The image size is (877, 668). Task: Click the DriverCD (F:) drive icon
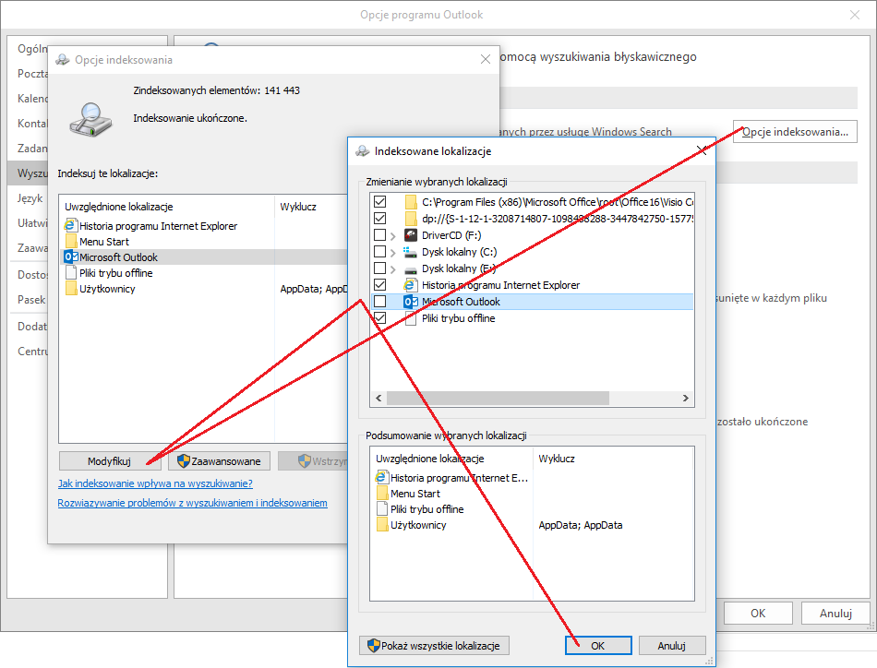pos(411,235)
